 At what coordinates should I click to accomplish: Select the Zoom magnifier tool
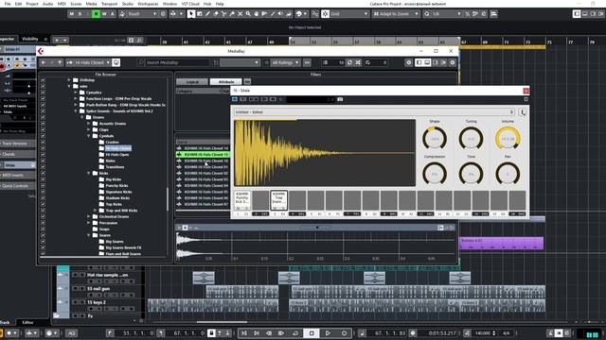pos(248,14)
